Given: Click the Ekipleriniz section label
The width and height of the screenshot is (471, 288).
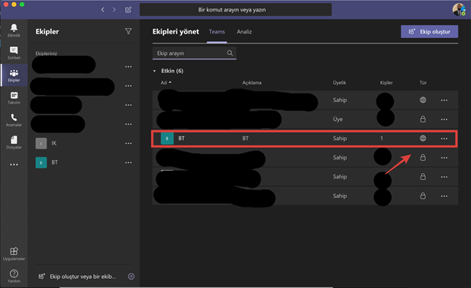Looking at the screenshot, I should coord(47,53).
